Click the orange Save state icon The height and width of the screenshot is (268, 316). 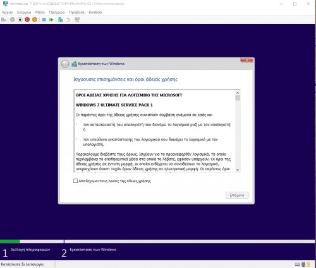[35, 20]
